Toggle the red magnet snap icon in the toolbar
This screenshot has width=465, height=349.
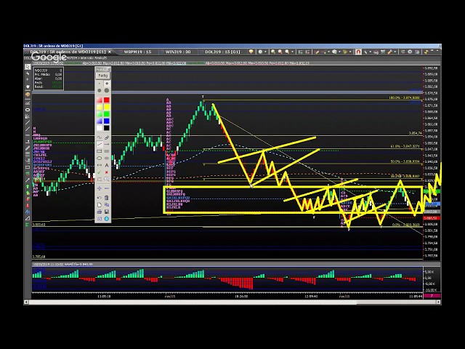360,52
